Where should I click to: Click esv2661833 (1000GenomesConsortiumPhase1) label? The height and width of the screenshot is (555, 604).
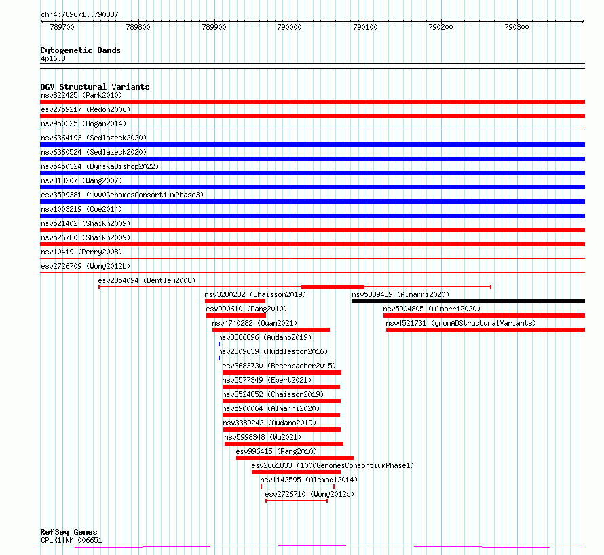[333, 465]
